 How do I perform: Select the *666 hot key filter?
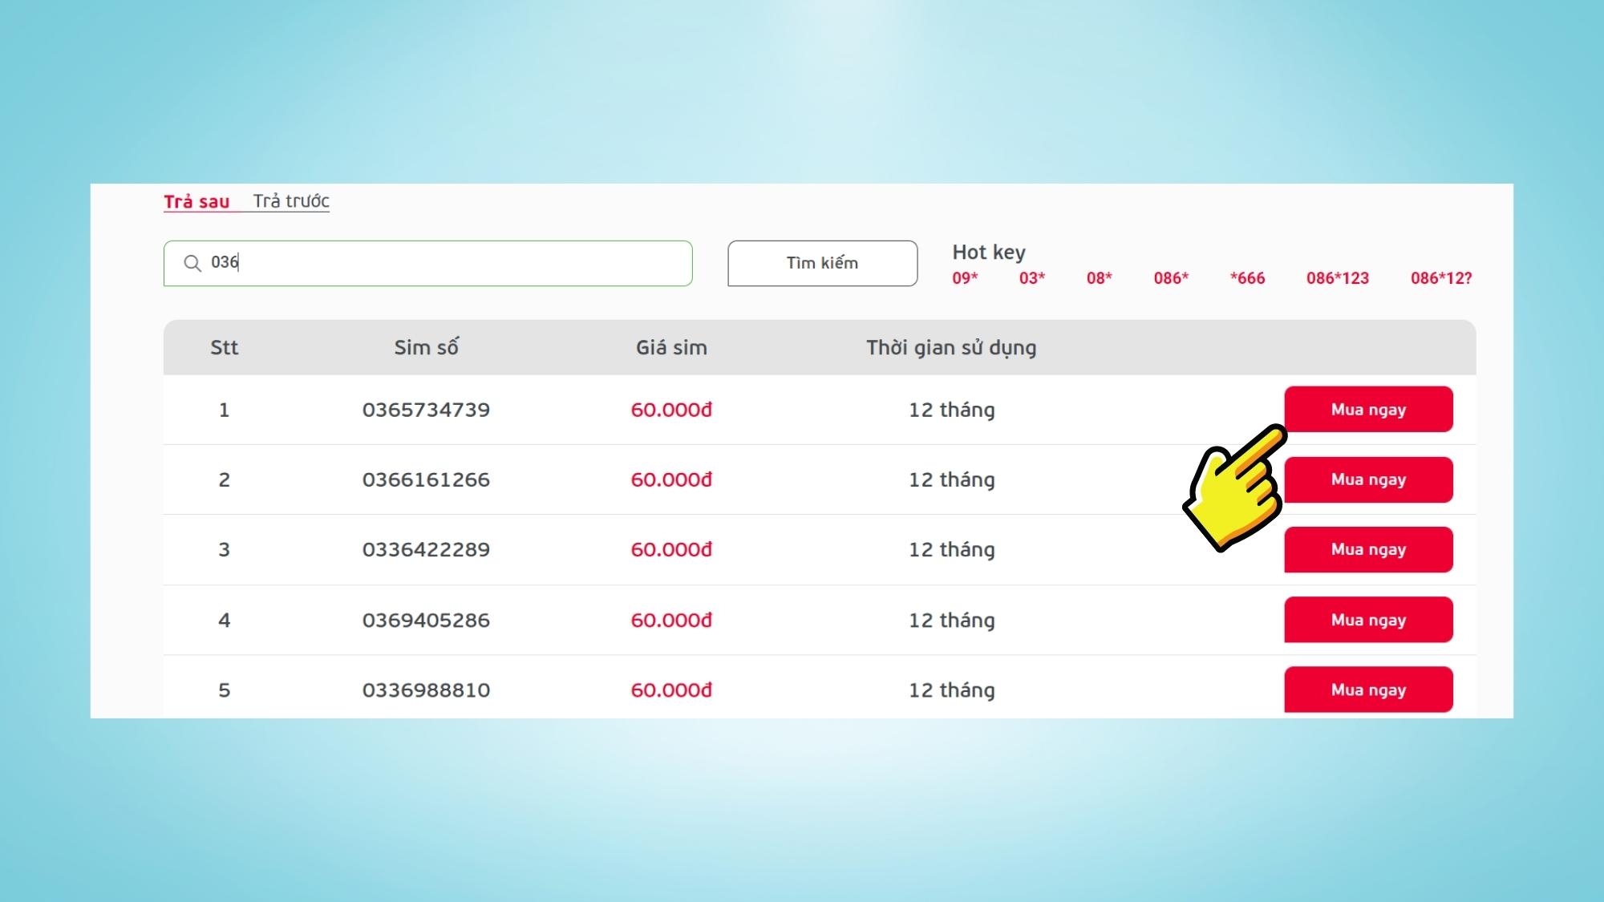coord(1248,278)
